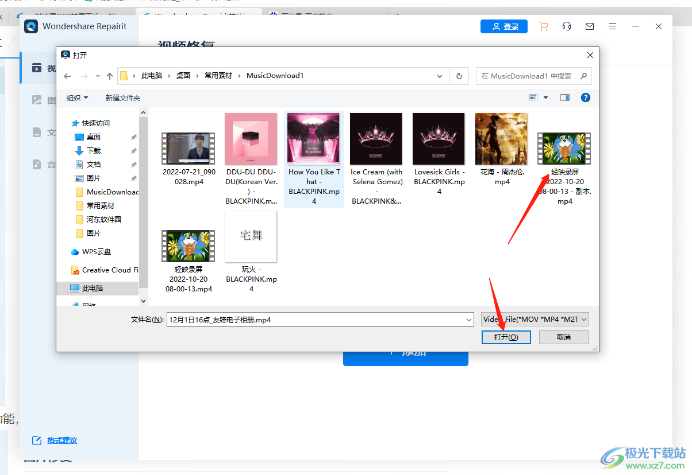Expand the view options dropdown arrow
The width and height of the screenshot is (692, 475).
pos(546,98)
